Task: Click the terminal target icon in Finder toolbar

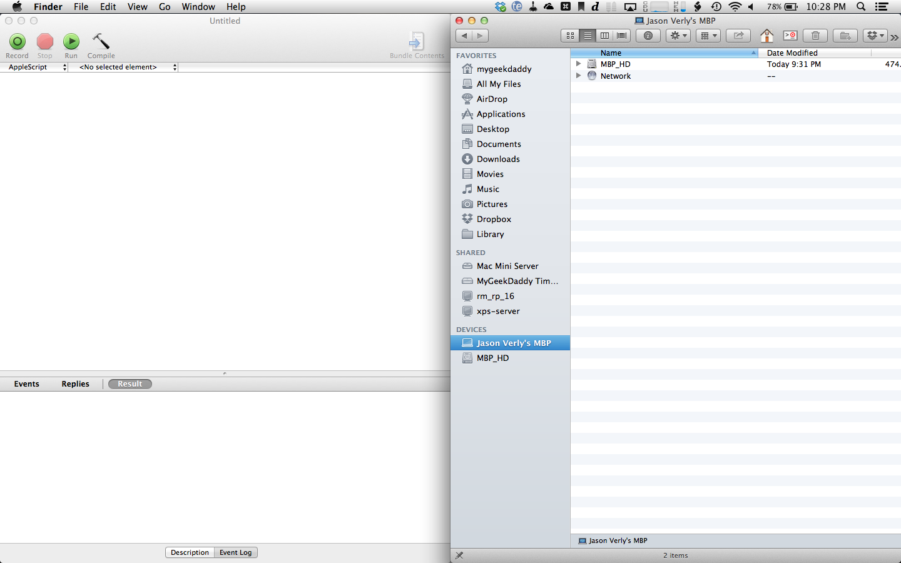Action: point(790,36)
